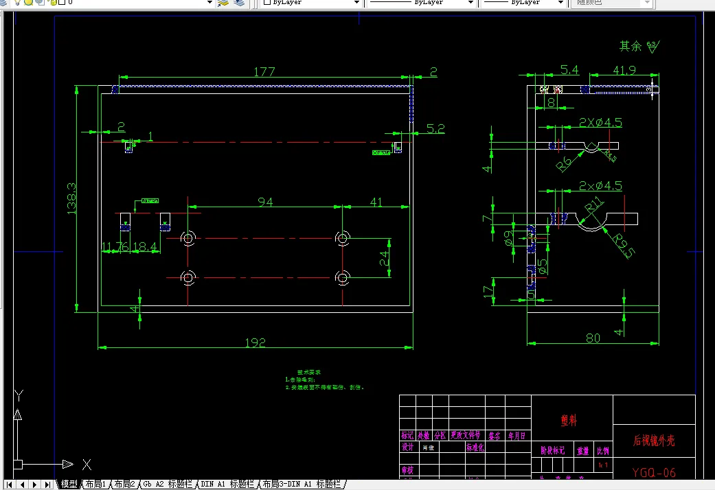Screen dimensions: 715x490
Task: Select the 更改文件号 title block cell
Action: coord(466,435)
